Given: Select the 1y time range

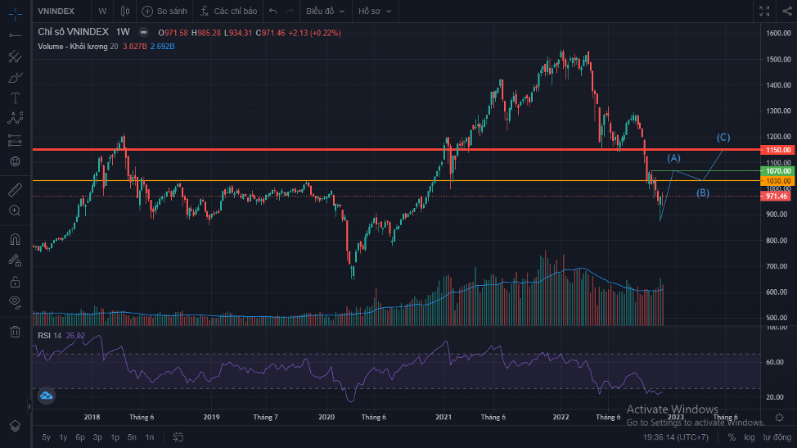Looking at the screenshot, I should (63, 437).
